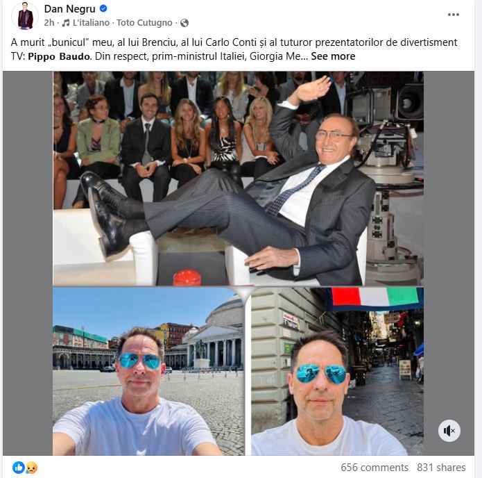Open Dan Negru's profile picture
The height and width of the screenshot is (478, 482).
pyautogui.click(x=25, y=16)
